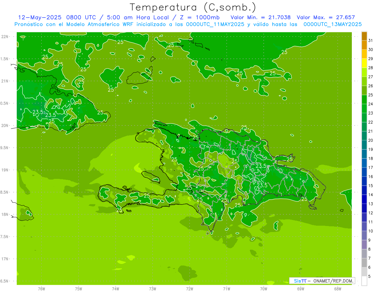Screen dimensions: 379x293
Task: Click the valid-until time '0000UTC_13MAY2025'
Action: (333, 24)
